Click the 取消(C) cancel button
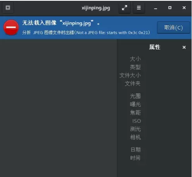 (x=173, y=28)
